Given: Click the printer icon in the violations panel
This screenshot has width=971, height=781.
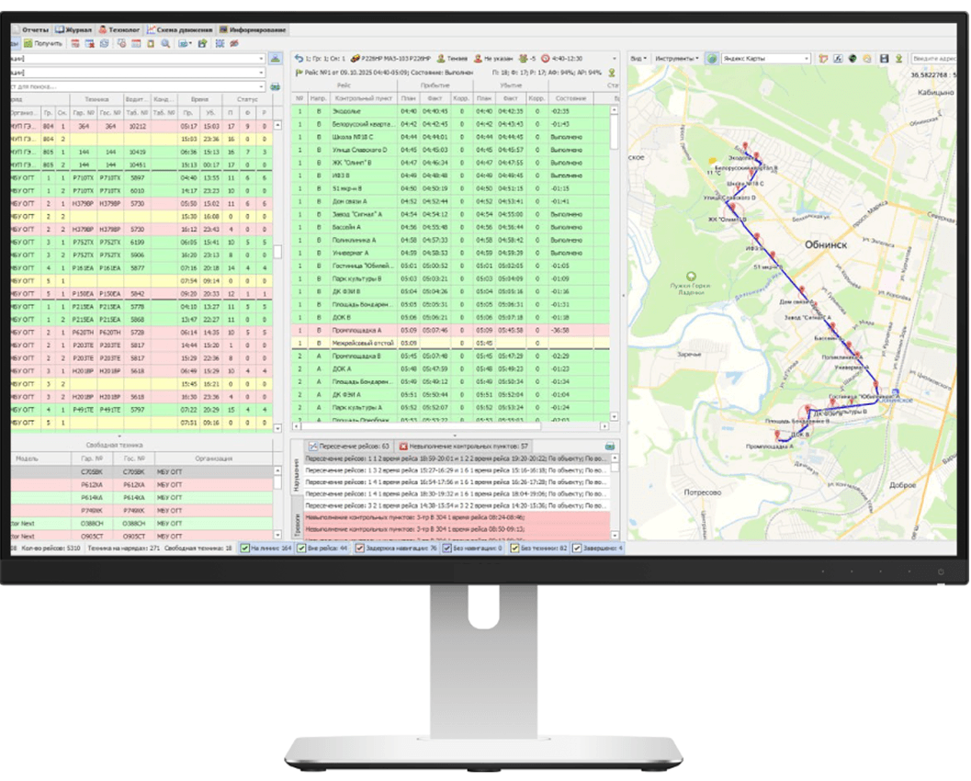Looking at the screenshot, I should point(609,447).
